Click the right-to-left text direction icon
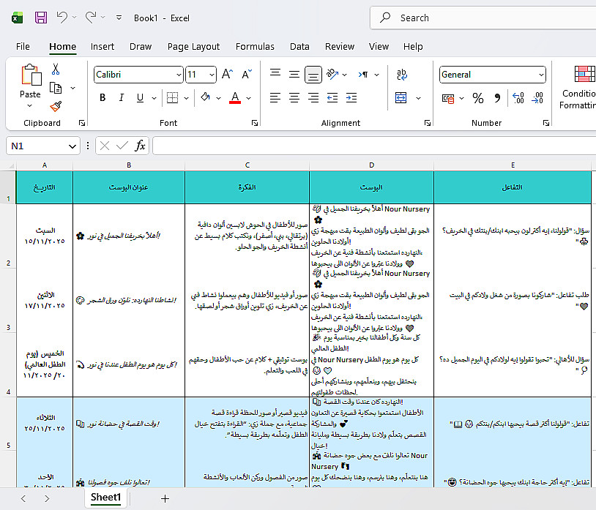This screenshot has width=596, height=510. [x=363, y=75]
